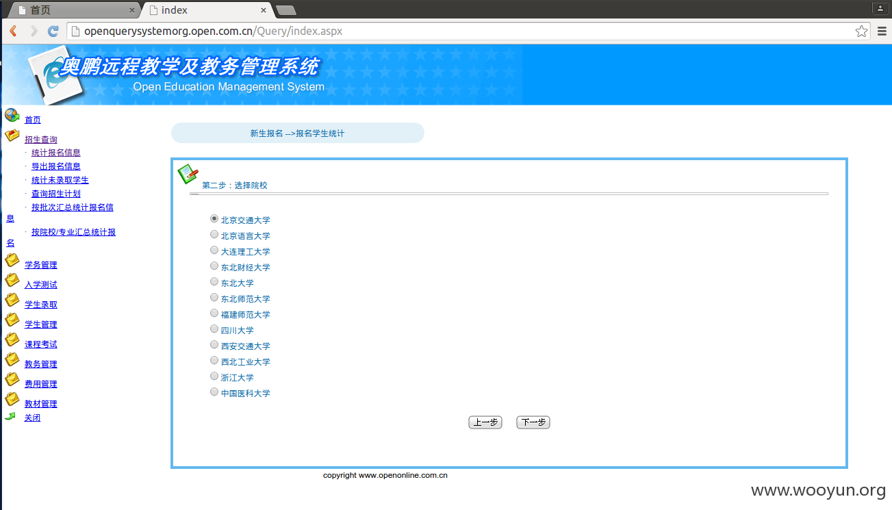892x510 pixels.
Task: Select 福建师范大学 radio button
Action: [x=214, y=314]
